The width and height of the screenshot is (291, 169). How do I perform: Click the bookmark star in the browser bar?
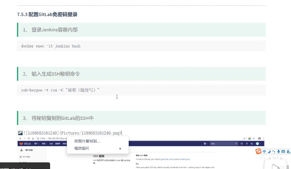(x=245, y=139)
